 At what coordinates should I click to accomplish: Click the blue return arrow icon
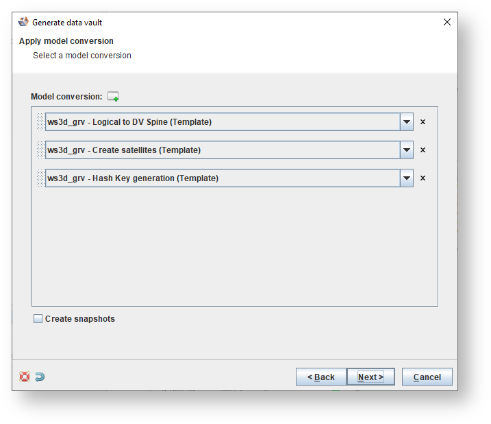coord(40,377)
